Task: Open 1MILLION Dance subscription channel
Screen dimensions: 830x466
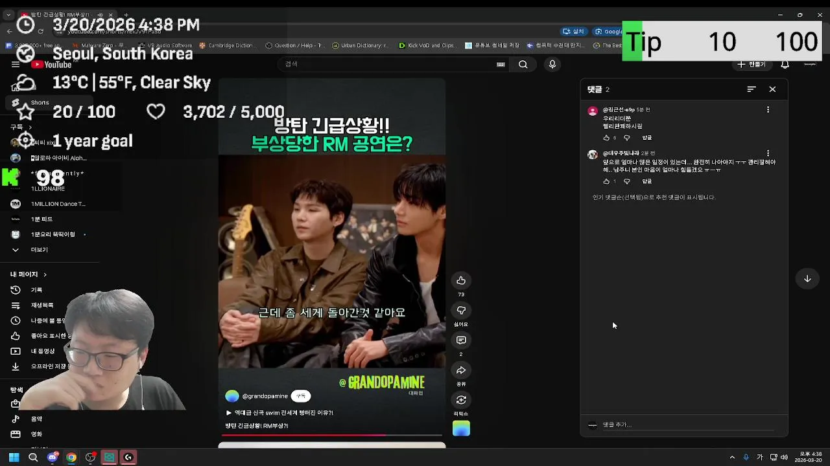Action: coord(58,204)
